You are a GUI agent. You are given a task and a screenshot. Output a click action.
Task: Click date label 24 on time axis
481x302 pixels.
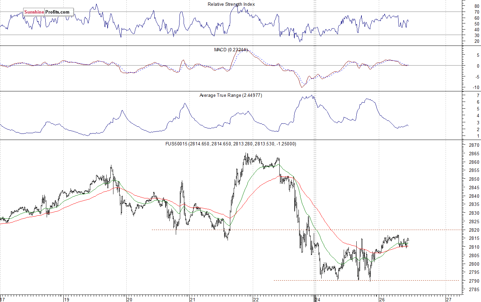317,299
